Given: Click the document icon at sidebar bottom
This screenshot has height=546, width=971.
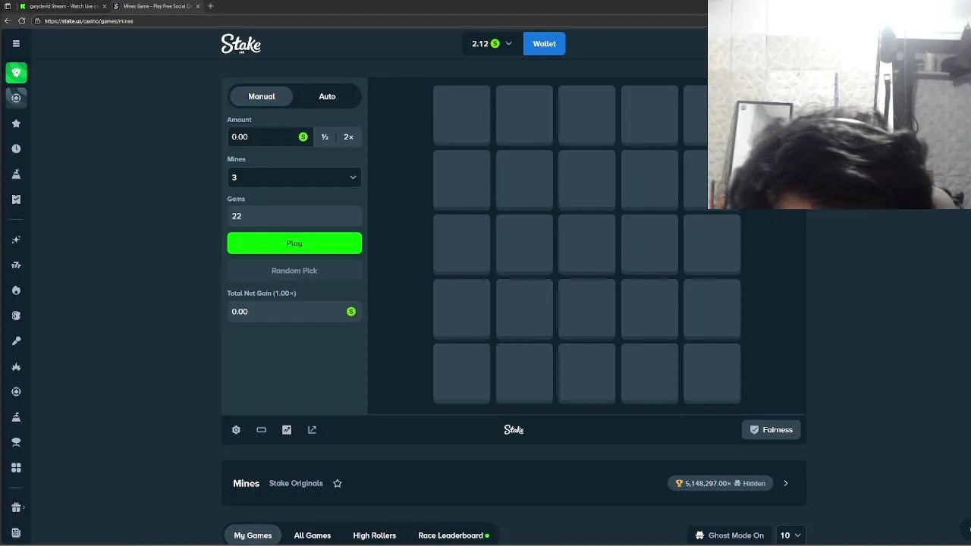Looking at the screenshot, I should click(x=16, y=533).
